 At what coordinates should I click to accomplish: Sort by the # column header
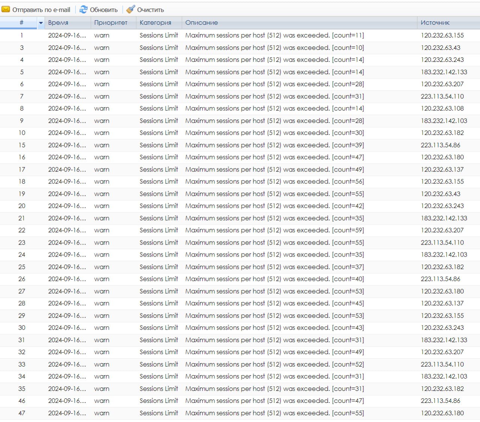(21, 23)
